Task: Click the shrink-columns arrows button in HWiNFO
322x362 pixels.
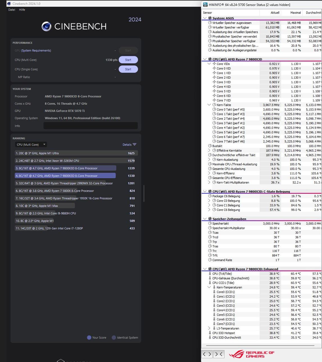Action: tap(219, 354)
